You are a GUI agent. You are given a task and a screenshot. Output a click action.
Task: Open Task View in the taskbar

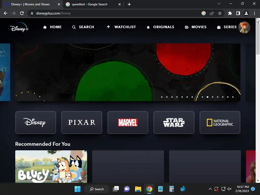(116, 189)
